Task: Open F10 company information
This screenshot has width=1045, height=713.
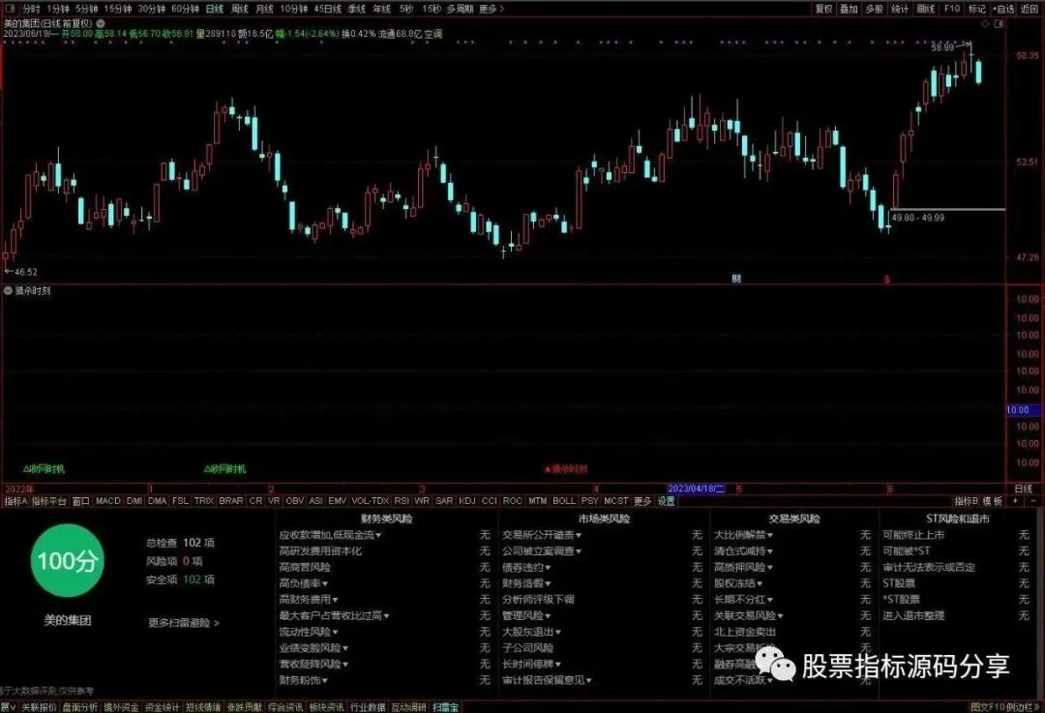Action: coord(952,10)
